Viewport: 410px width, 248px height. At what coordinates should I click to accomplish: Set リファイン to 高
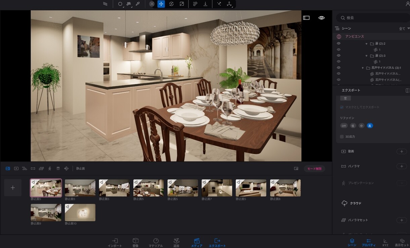click(x=370, y=126)
